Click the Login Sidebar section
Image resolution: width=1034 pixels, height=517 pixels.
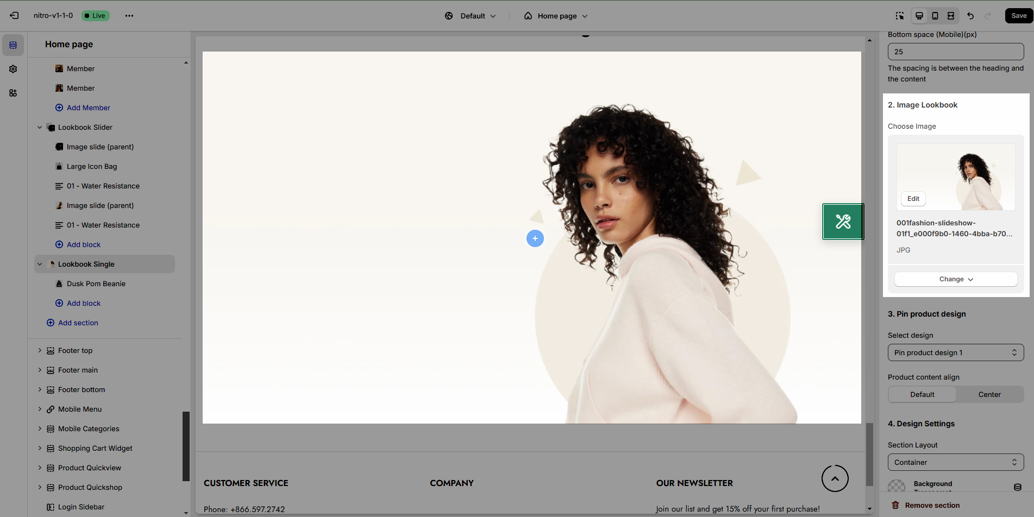coord(81,507)
